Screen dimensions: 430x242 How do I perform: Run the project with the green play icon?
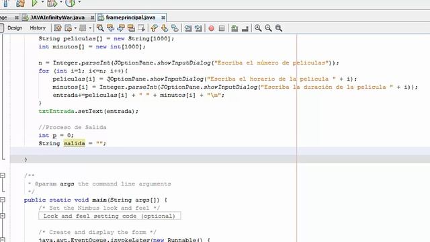tap(34, 3)
